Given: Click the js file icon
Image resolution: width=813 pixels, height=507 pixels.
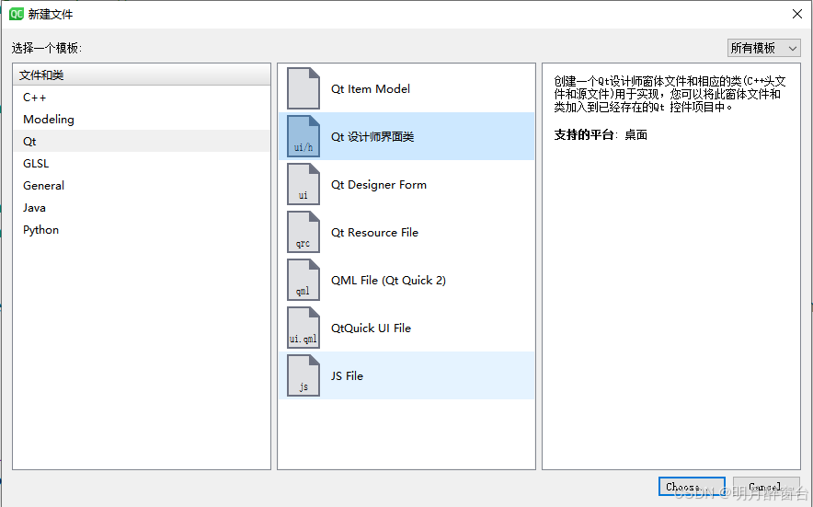Looking at the screenshot, I should click(303, 375).
